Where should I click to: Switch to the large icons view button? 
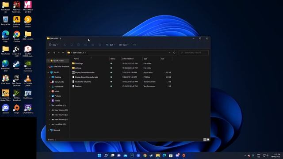coord(208,140)
